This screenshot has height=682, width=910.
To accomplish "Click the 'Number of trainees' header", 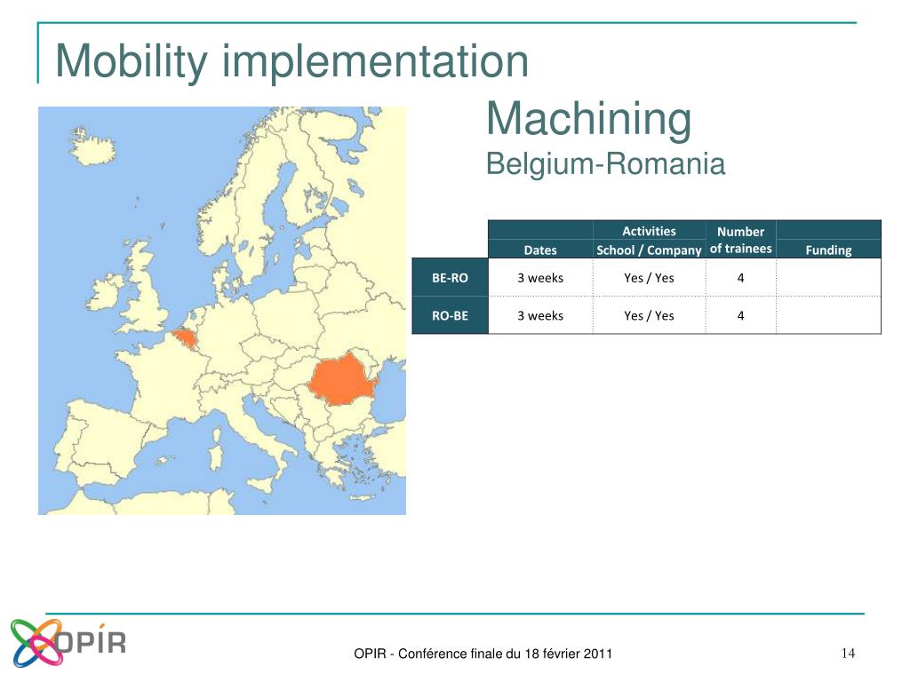I will [x=740, y=240].
